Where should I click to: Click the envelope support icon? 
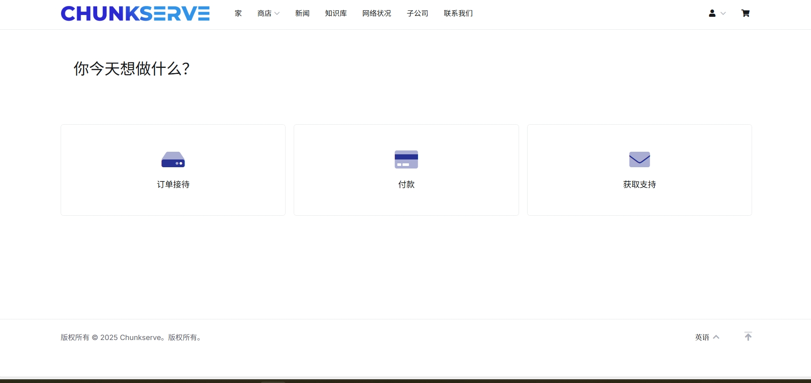tap(639, 159)
